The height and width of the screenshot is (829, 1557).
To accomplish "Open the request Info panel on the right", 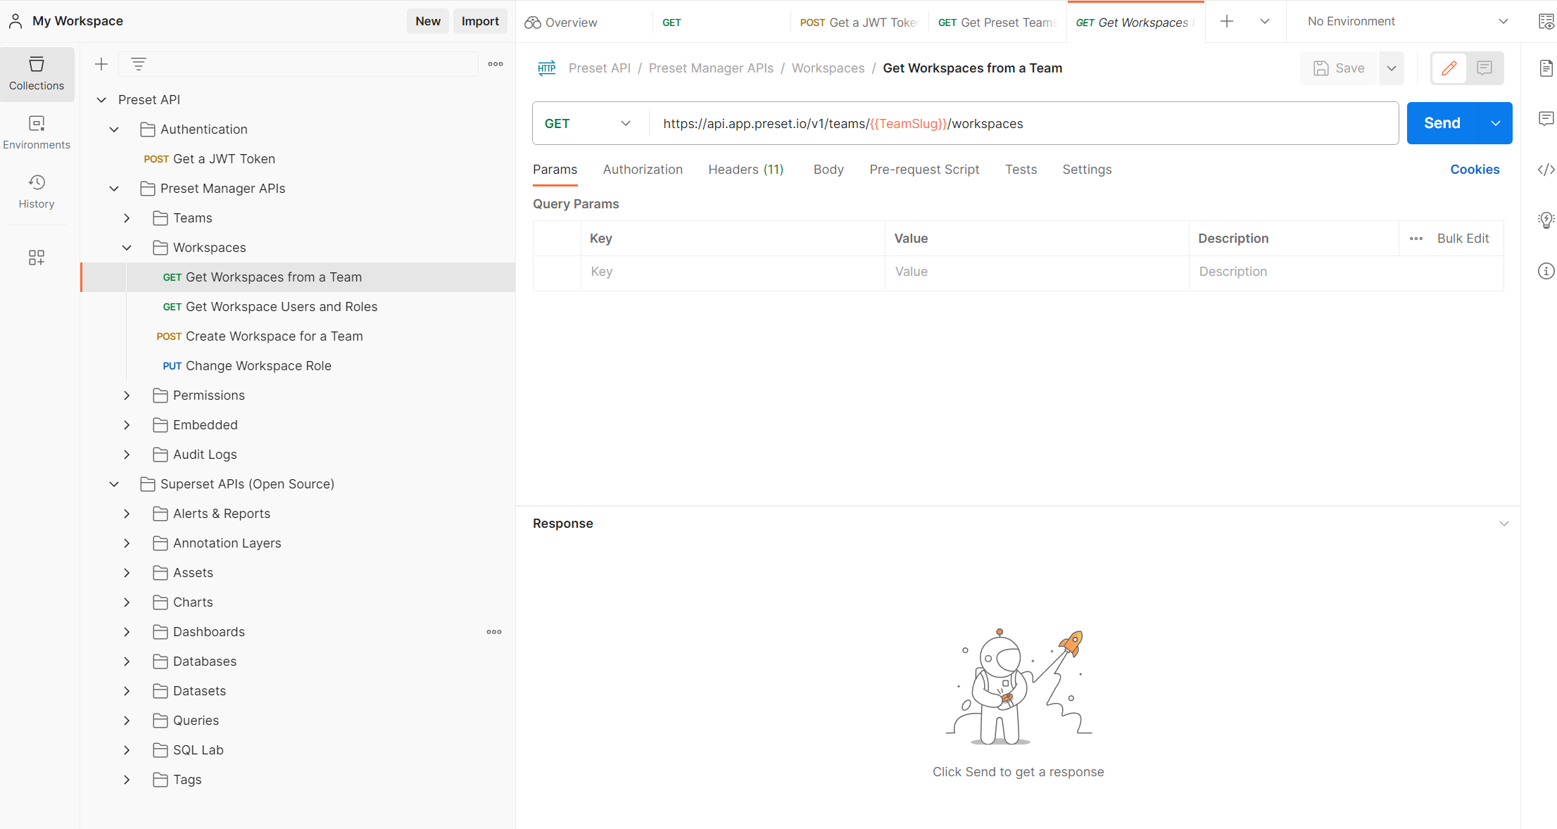I will pos(1546,271).
